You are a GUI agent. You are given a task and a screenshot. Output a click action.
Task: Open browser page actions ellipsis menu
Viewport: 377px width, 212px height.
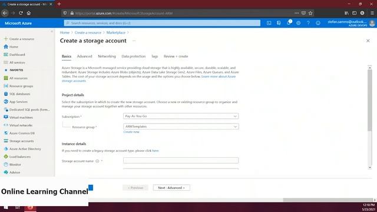pyautogui.click(x=296, y=13)
